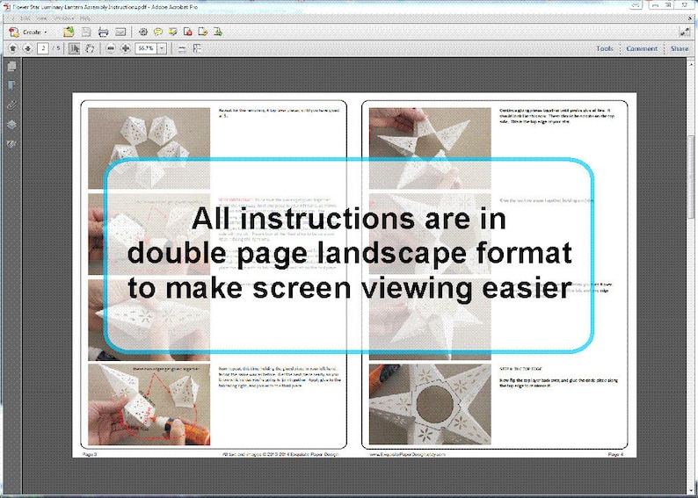Toggle the Select tool cursor
Screen dimensions: 698x498
(x=75, y=48)
